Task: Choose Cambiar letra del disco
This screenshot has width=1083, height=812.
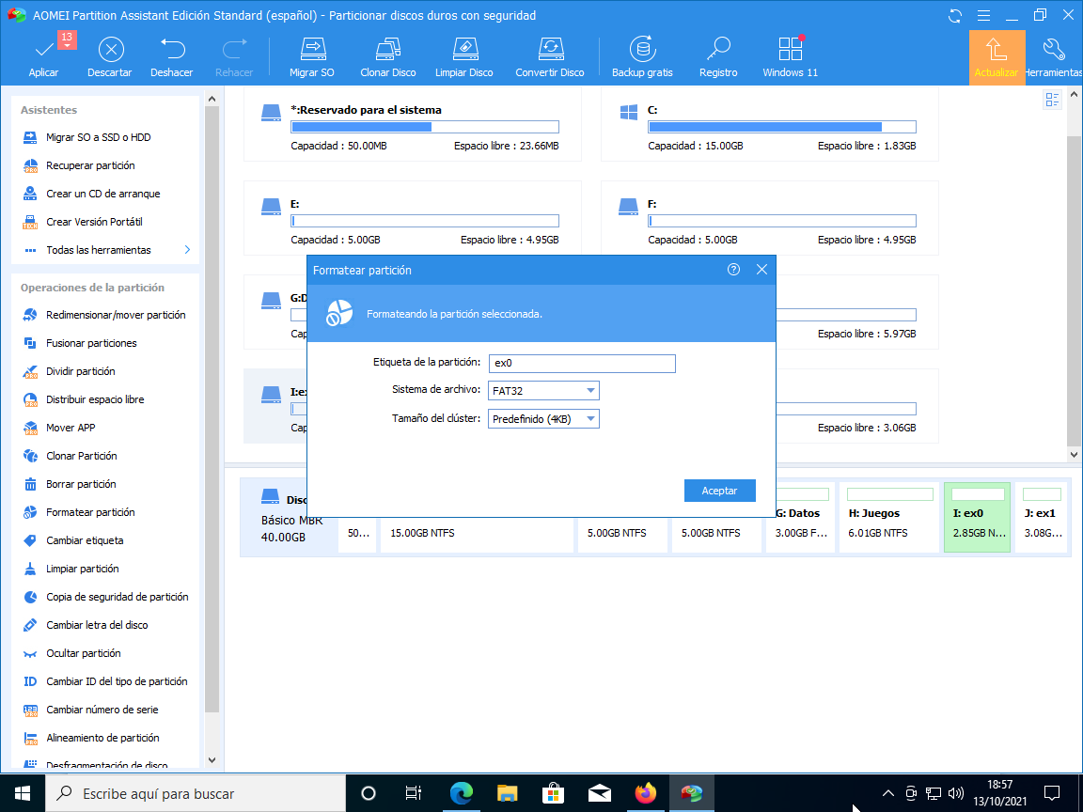Action: pyautogui.click(x=97, y=625)
